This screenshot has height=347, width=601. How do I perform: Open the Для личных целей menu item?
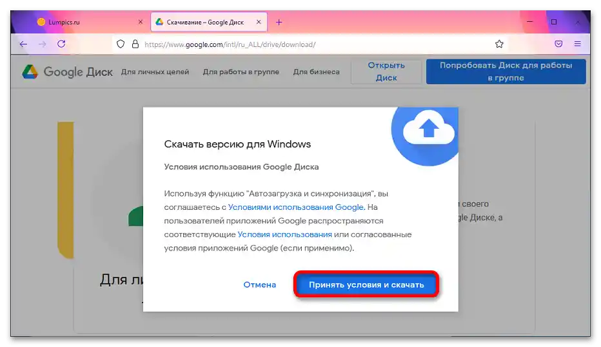[155, 72]
